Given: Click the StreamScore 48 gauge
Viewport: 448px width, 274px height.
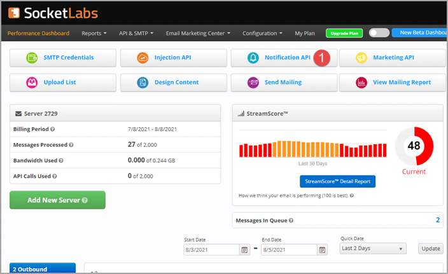Looking at the screenshot, I should coord(414,146).
